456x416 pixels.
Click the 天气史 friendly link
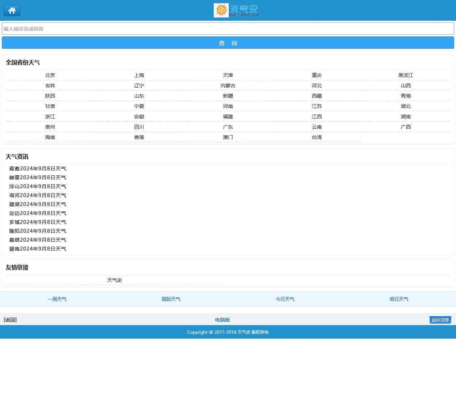point(114,280)
